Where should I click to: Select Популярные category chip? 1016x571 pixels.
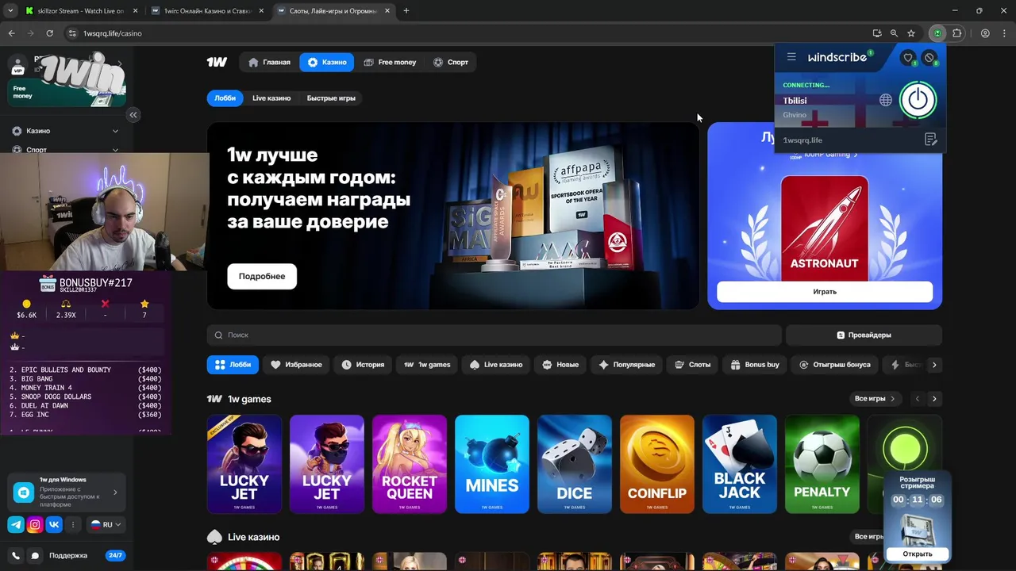(x=626, y=365)
